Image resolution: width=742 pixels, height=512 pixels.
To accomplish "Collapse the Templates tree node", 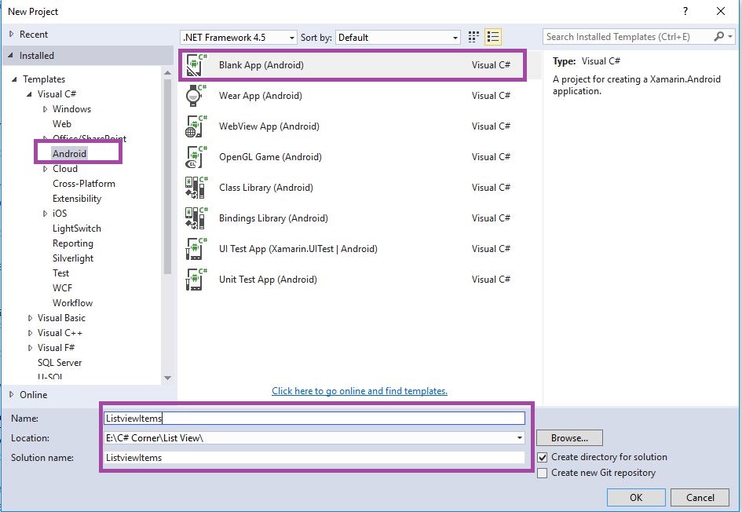I will 14,79.
